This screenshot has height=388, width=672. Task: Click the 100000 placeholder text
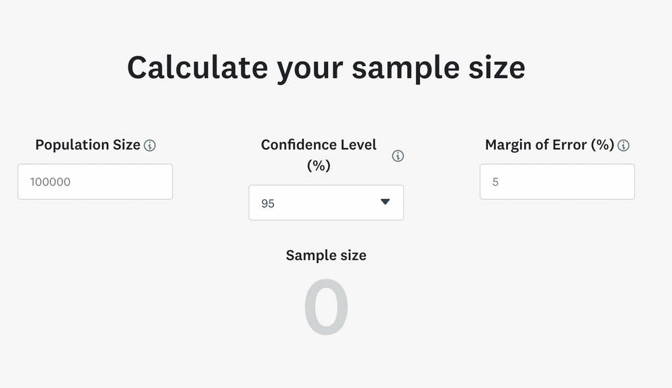[x=50, y=182]
